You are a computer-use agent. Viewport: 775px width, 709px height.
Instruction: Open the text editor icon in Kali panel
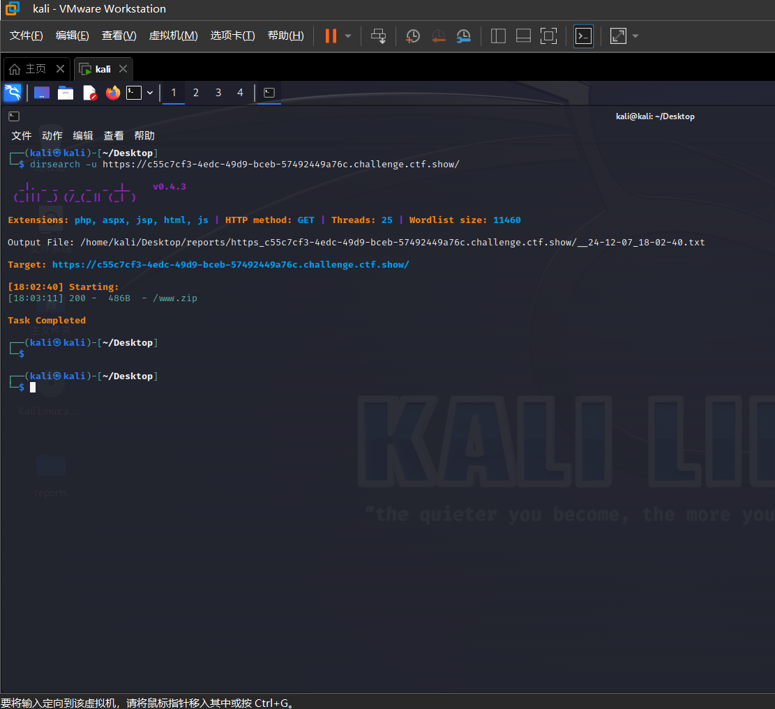click(89, 93)
